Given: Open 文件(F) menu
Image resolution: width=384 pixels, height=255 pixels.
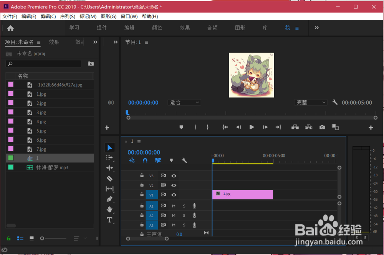Looking at the screenshot, I should (10, 16).
